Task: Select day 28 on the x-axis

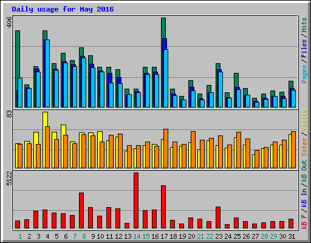Action: [x=264, y=236]
